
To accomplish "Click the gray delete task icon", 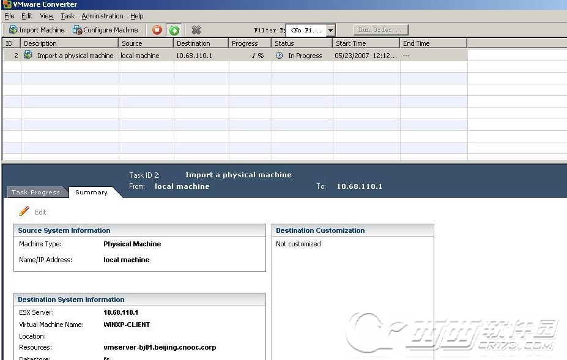I will coord(196,30).
